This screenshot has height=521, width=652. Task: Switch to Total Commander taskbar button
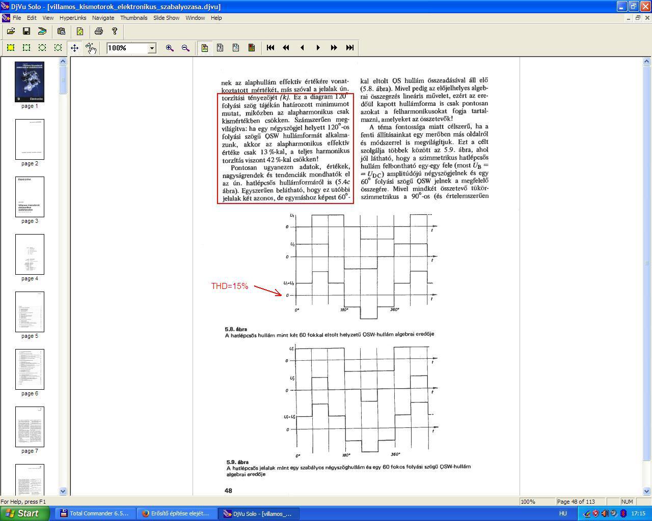pos(95,513)
